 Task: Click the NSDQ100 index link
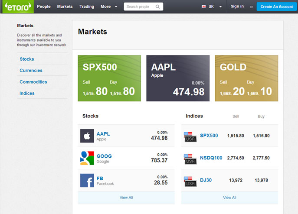pyautogui.click(x=211, y=158)
